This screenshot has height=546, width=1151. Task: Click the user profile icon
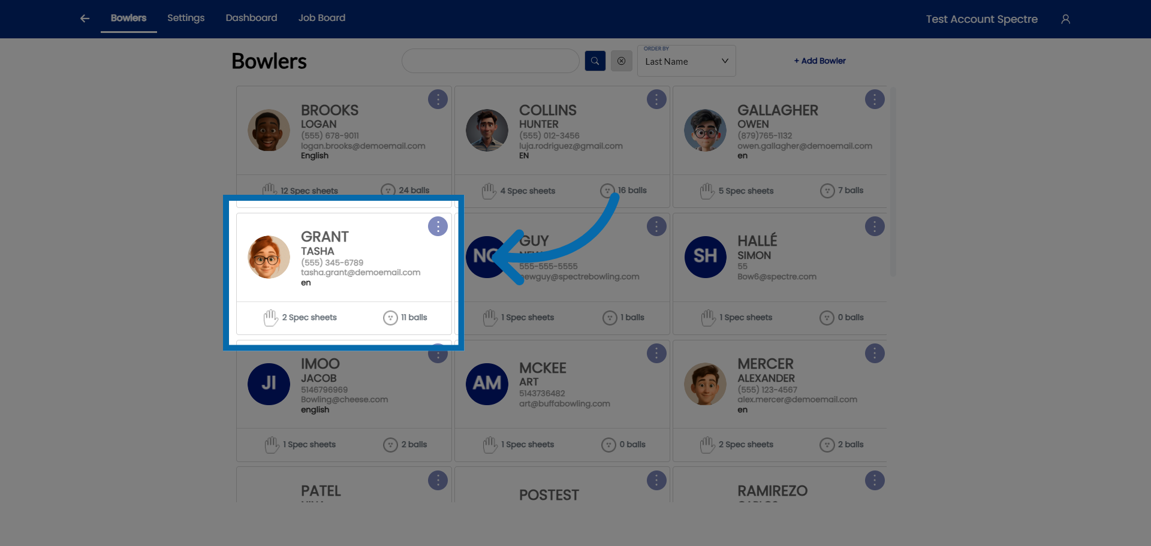pos(1065,19)
